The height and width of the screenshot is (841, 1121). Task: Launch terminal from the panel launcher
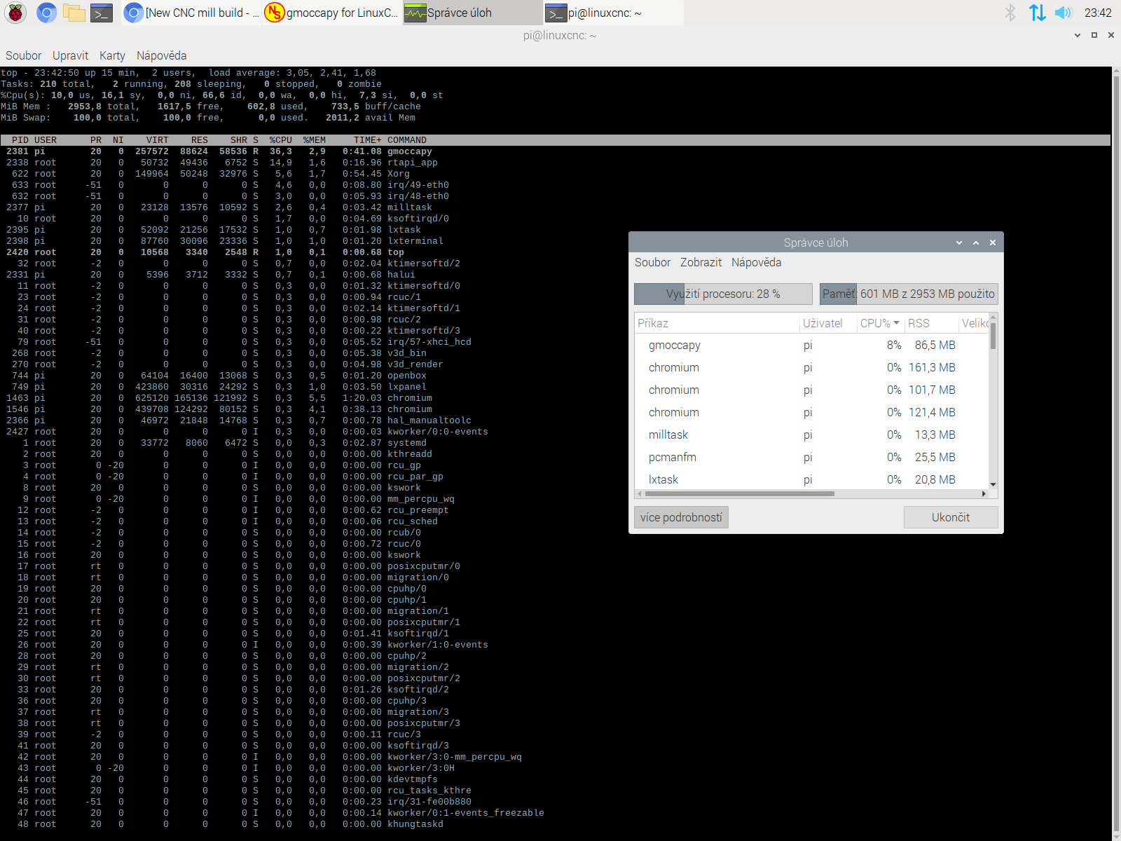[x=102, y=13]
